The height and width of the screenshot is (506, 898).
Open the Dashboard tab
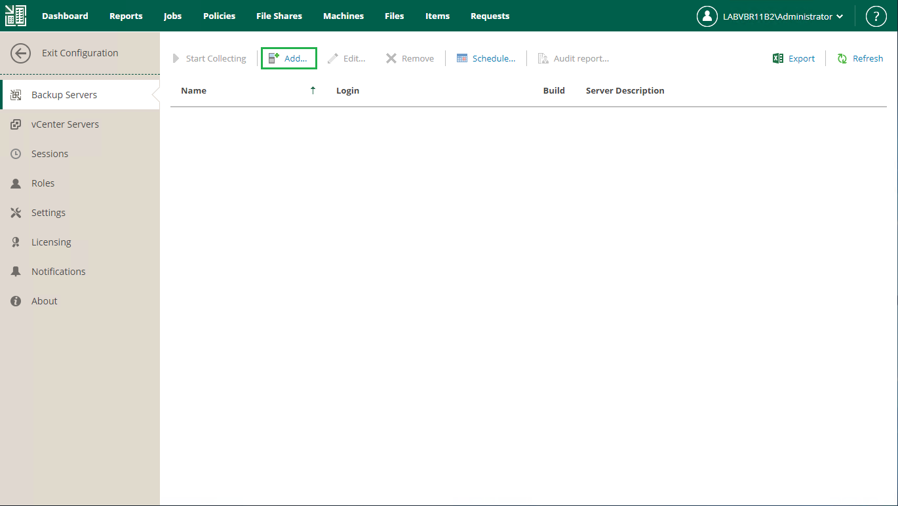[x=65, y=16]
